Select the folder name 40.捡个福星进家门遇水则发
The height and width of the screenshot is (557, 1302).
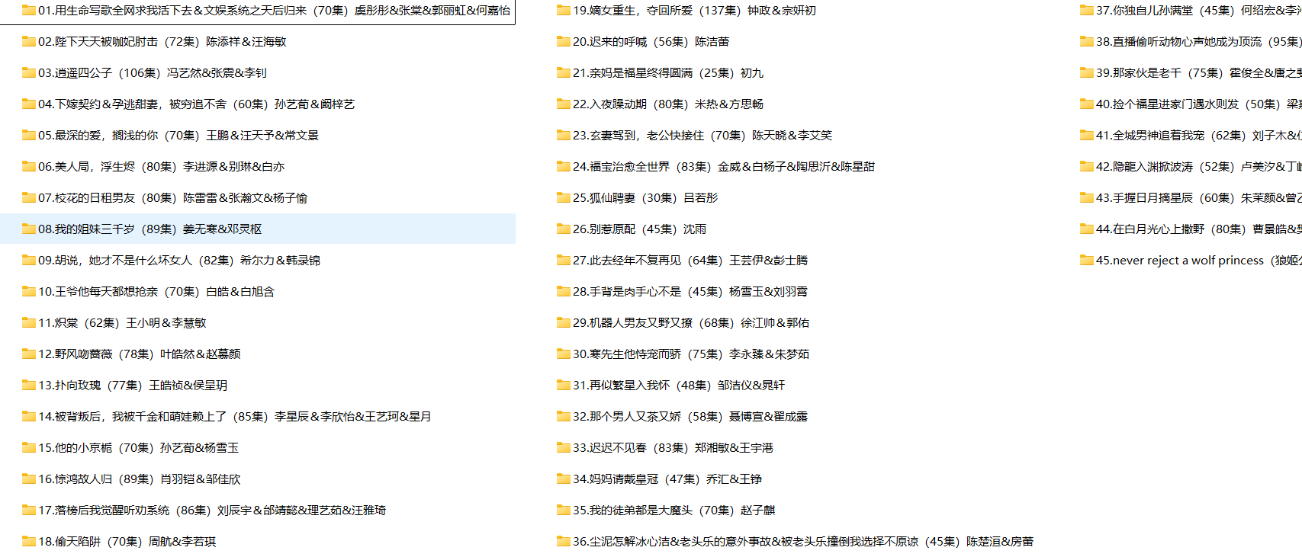[1168, 104]
